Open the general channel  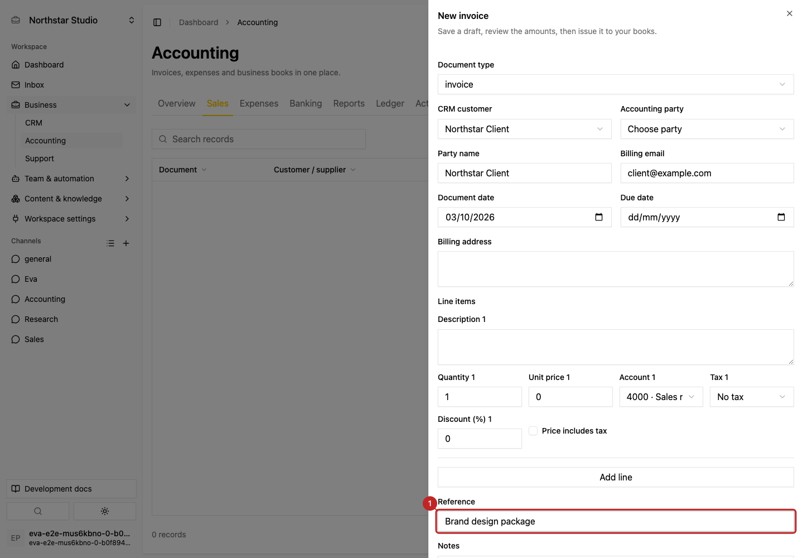71,259
